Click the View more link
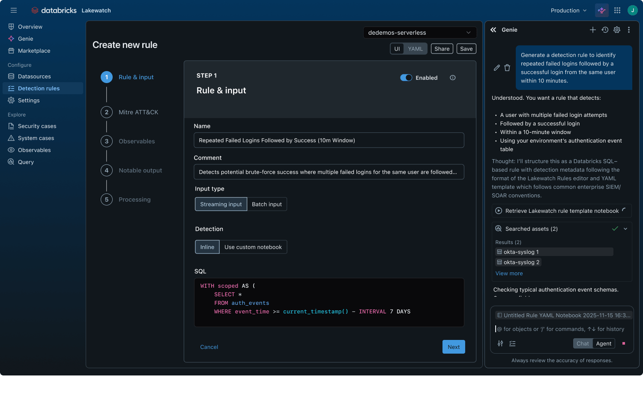Image resolution: width=643 pixels, height=405 pixels. [x=509, y=273]
